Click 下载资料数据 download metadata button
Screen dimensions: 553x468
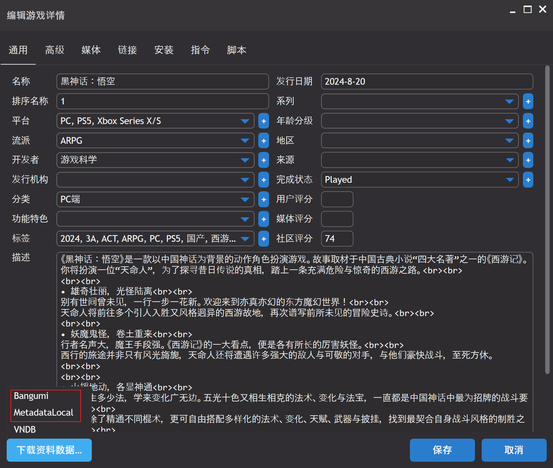point(49,450)
